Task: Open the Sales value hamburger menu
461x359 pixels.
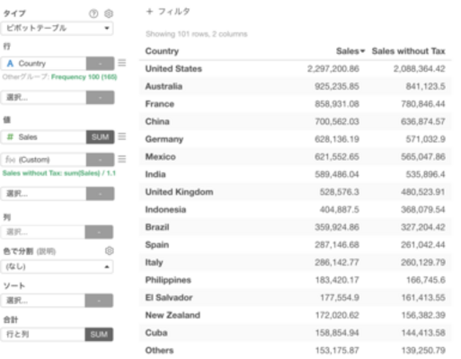Action: click(x=122, y=136)
